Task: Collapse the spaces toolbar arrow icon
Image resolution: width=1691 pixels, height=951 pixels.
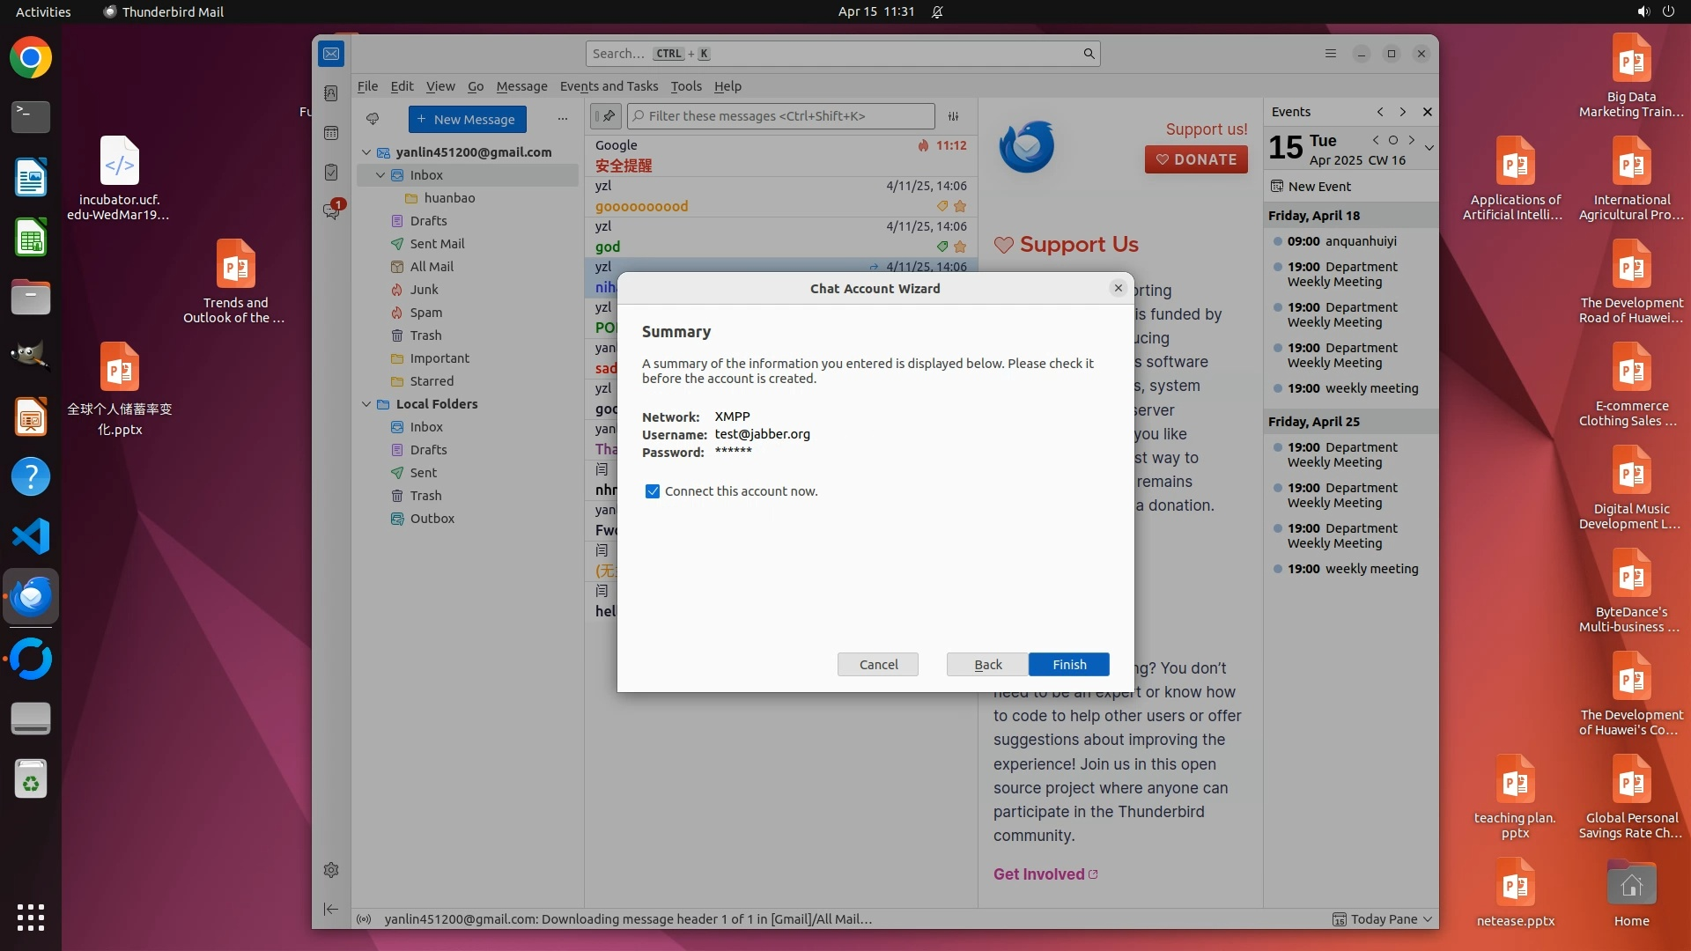Action: tap(331, 909)
